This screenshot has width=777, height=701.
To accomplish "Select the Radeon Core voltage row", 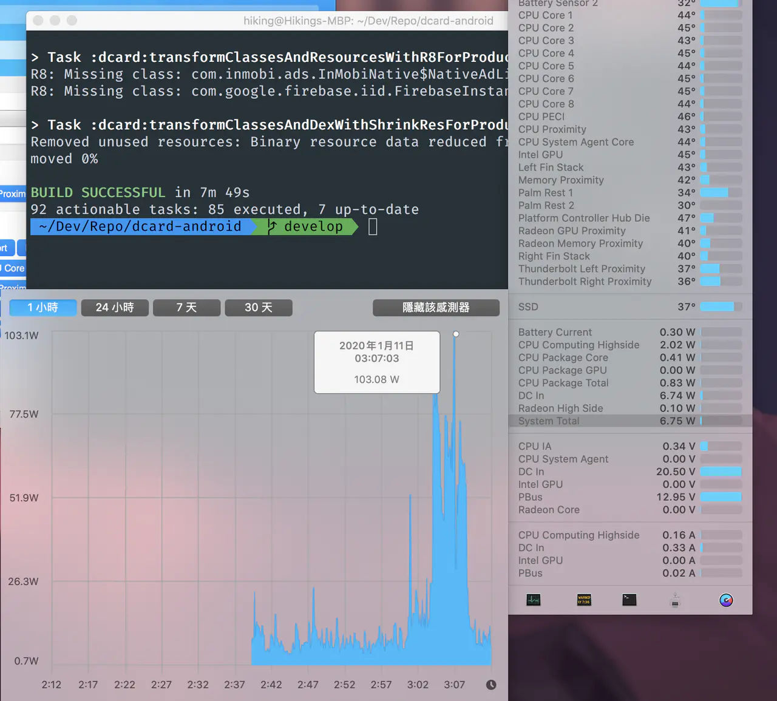I will [x=630, y=510].
